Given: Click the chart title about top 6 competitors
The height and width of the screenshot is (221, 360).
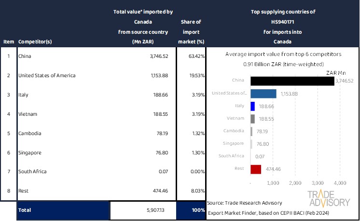Looking at the screenshot, I should coord(283,55).
